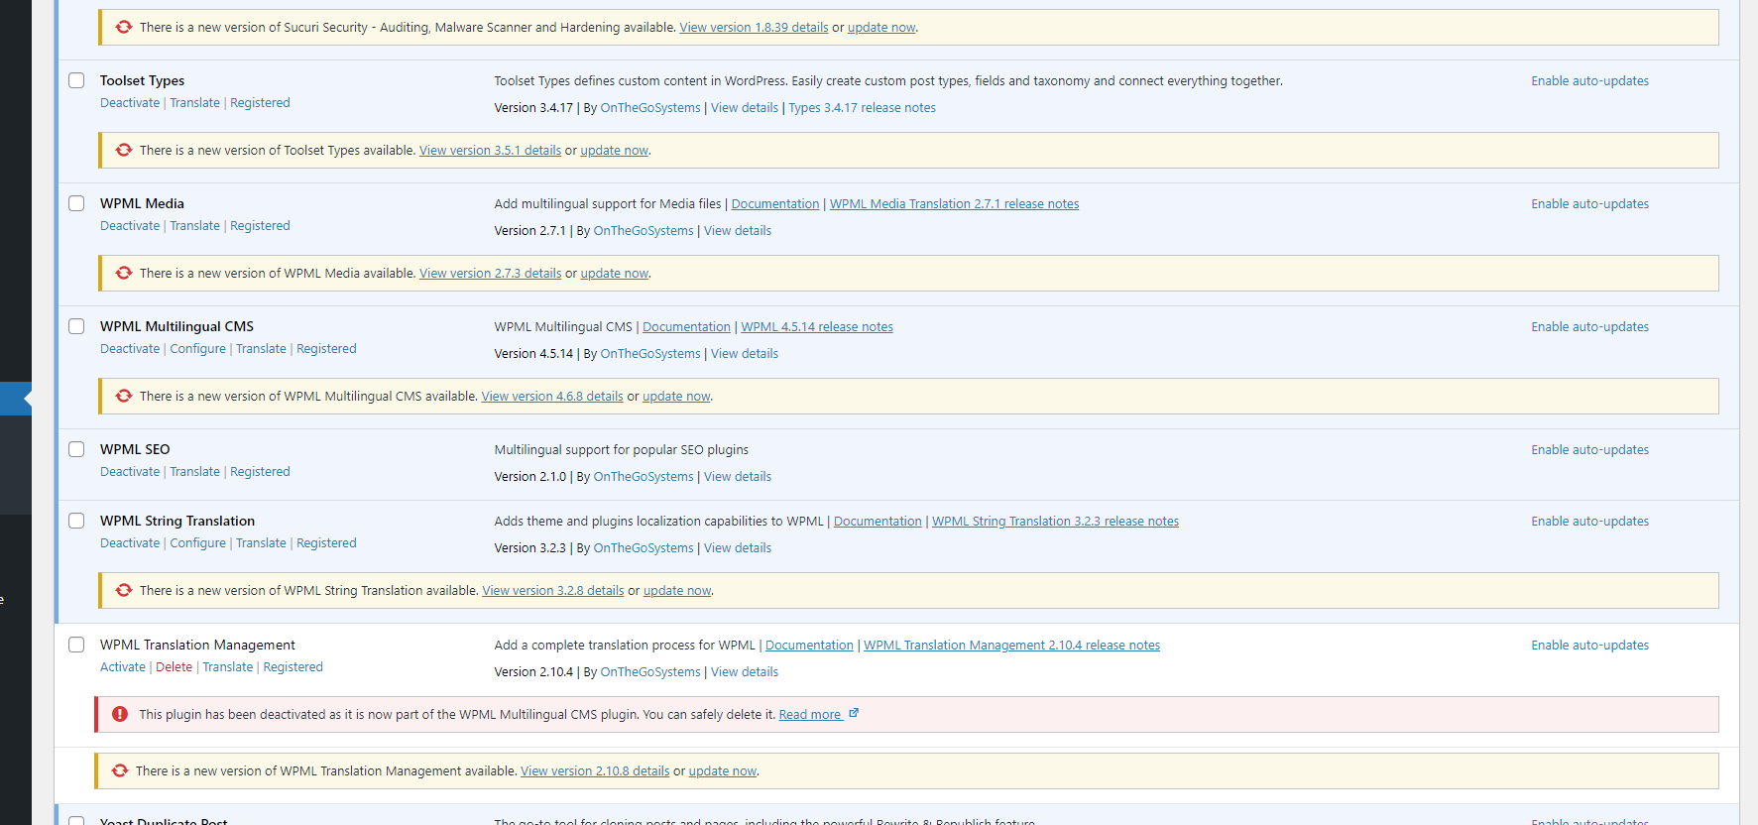Select the Toolset Types plugin checkbox
This screenshot has height=825, width=1758.
(x=76, y=80)
